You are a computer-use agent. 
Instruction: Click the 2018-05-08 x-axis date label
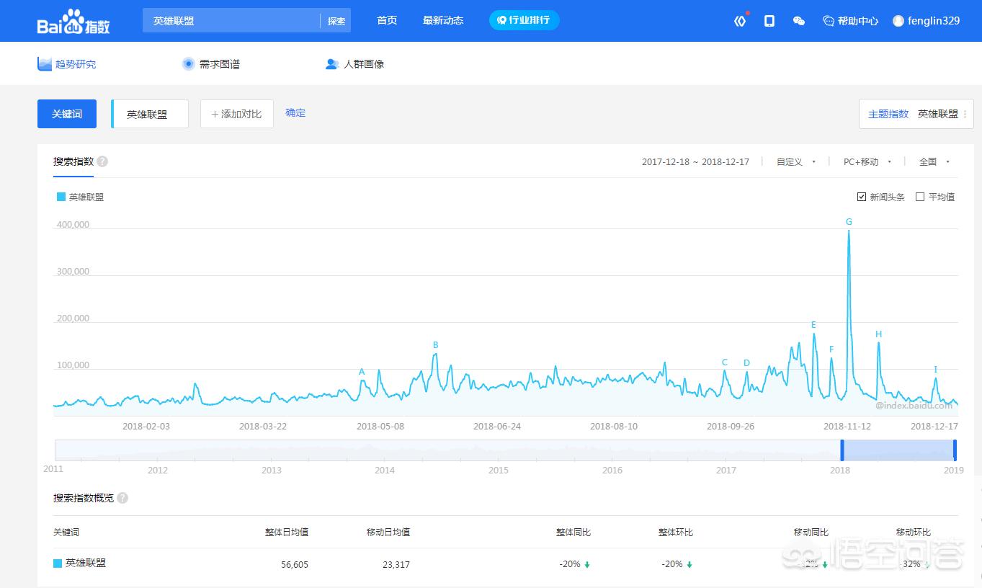click(x=380, y=427)
